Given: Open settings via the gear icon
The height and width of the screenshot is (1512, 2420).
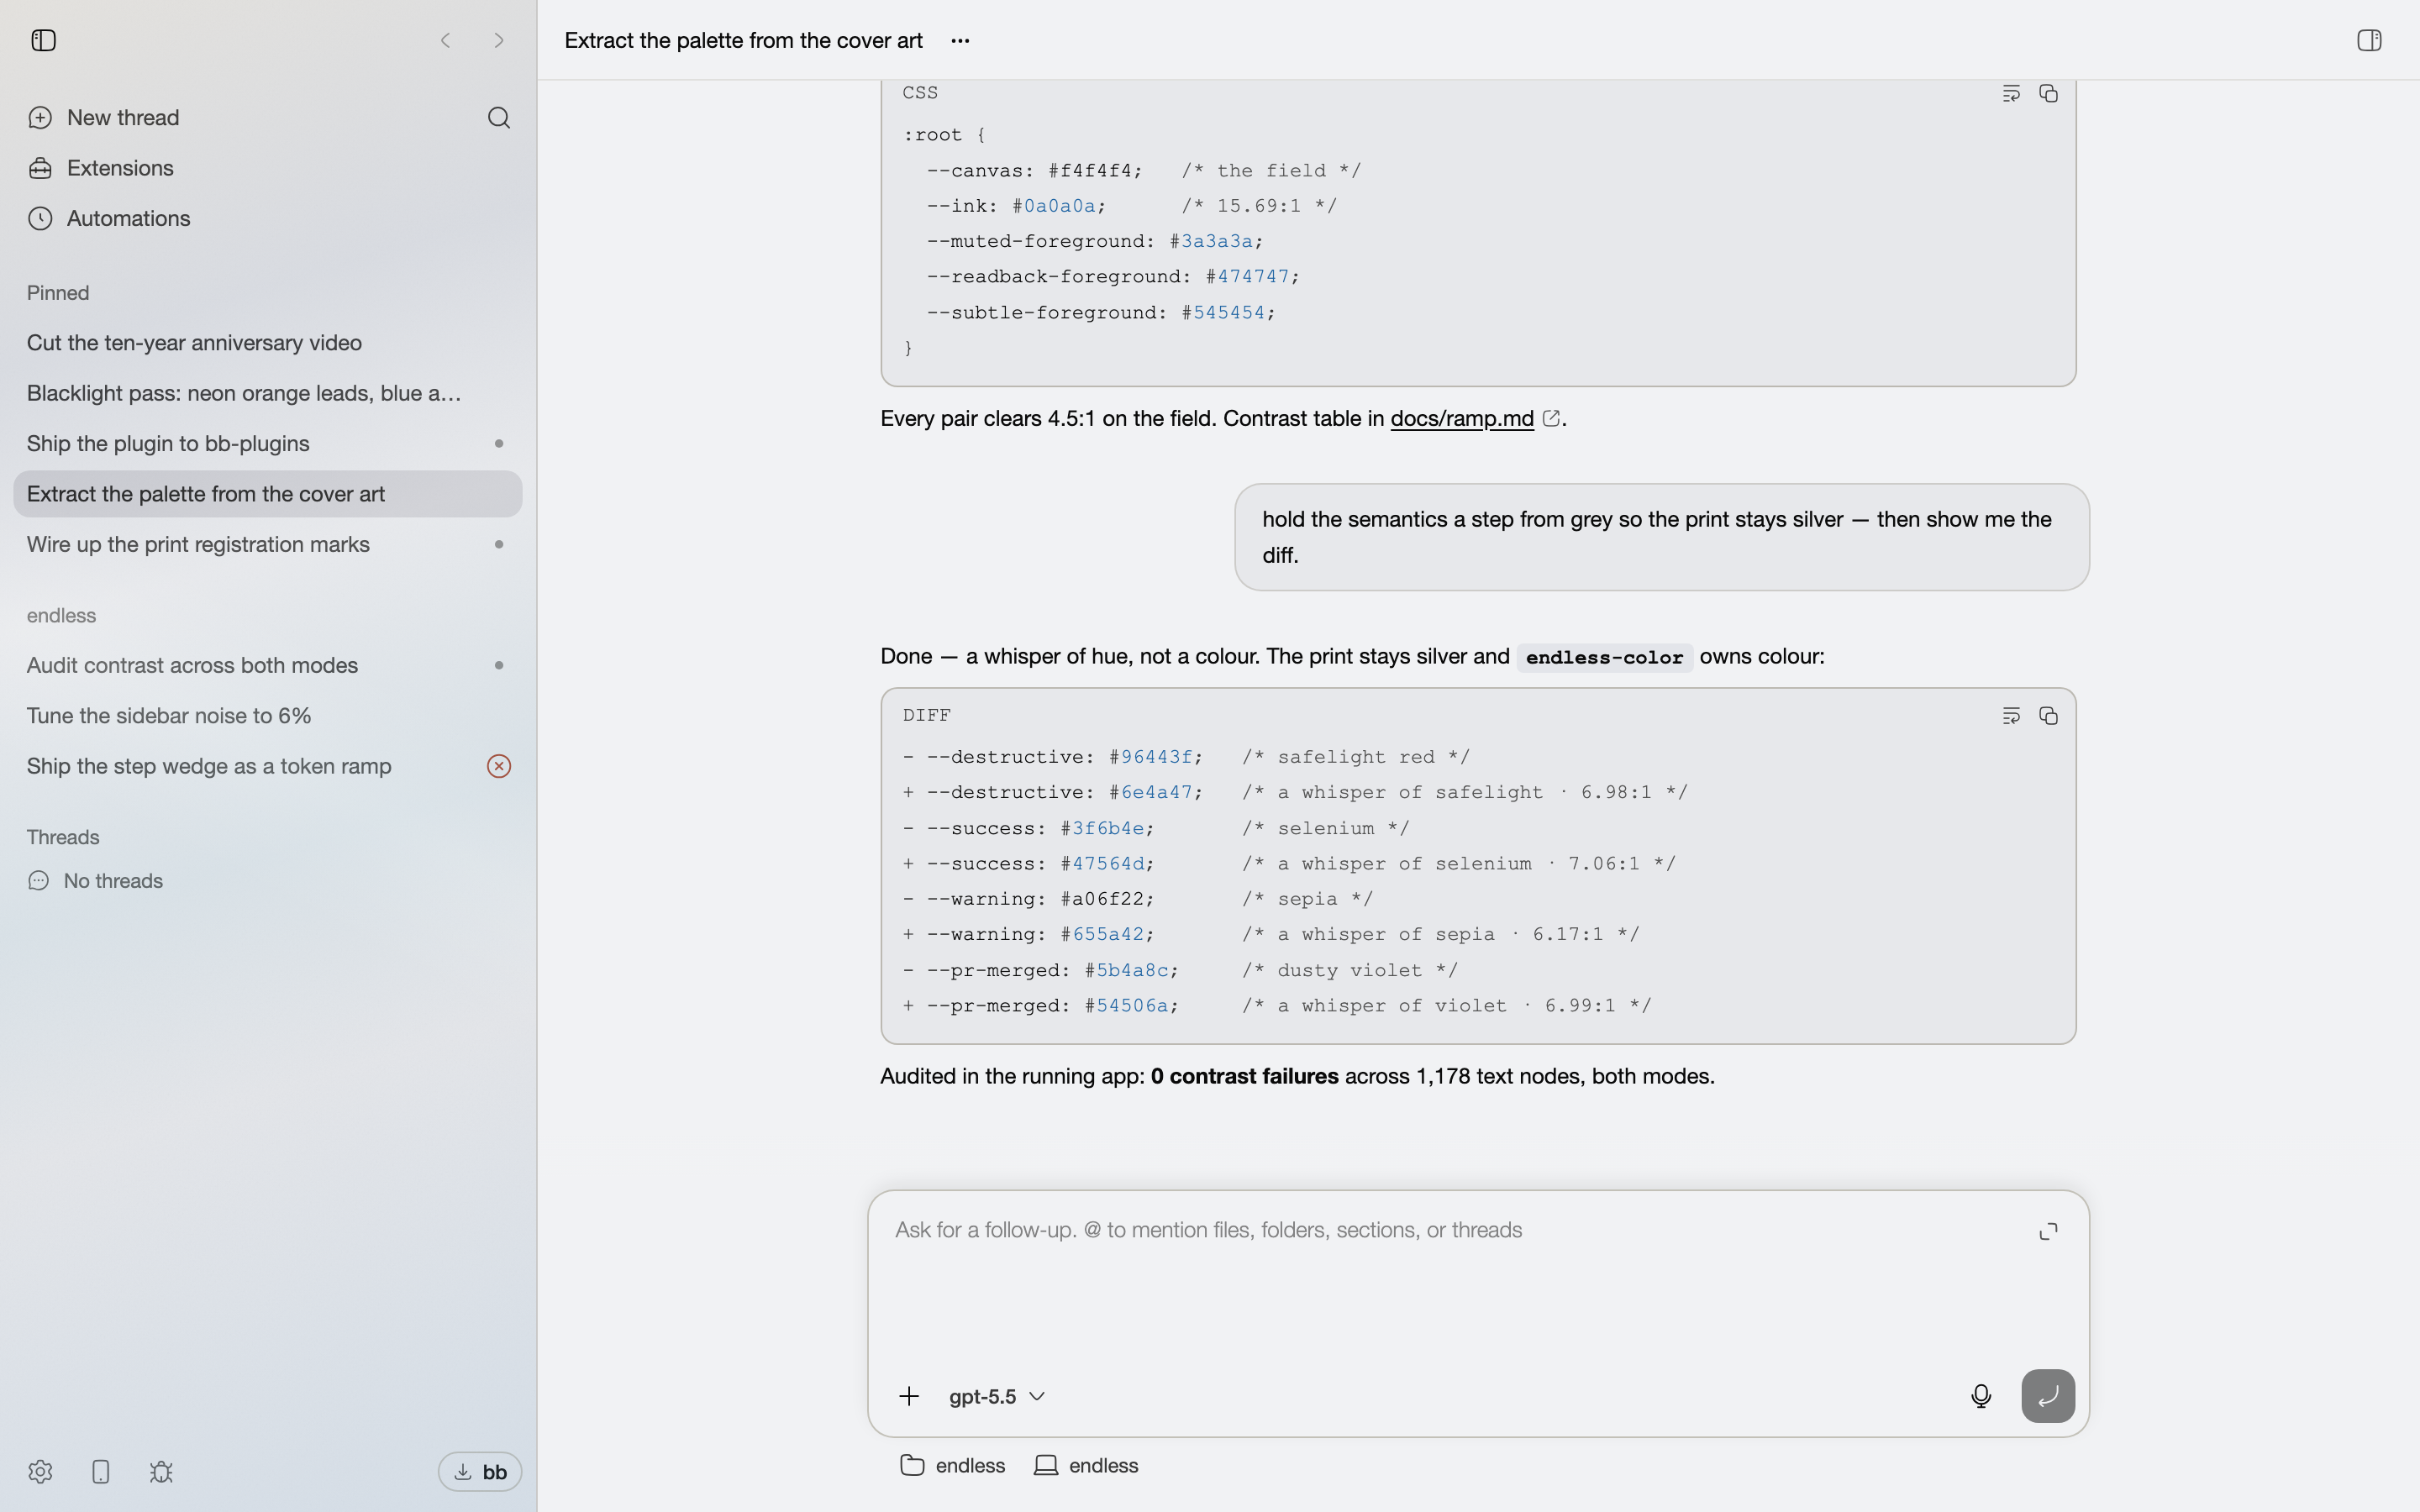Looking at the screenshot, I should click(x=40, y=1472).
